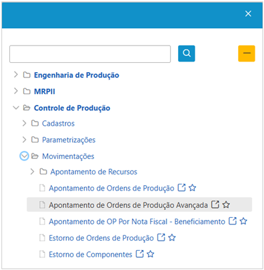Expand the MRPII folder chevron
This screenshot has width=264, height=270.
[16, 91]
